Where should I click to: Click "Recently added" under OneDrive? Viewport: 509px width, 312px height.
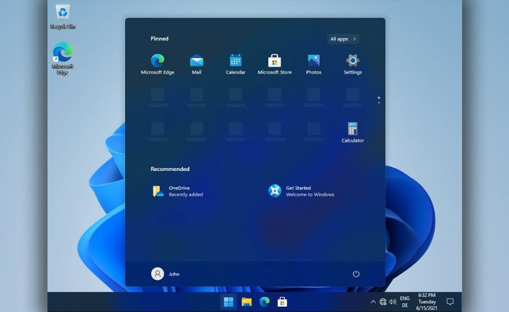[186, 195]
